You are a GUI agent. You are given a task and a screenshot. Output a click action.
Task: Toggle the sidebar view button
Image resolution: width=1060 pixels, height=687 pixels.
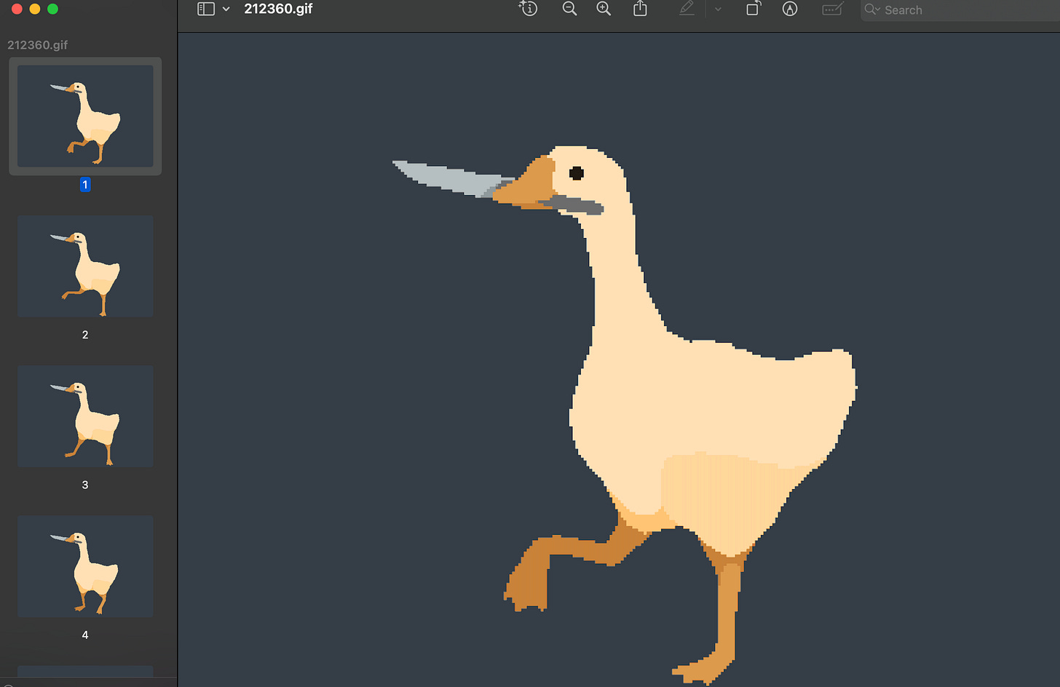tap(206, 9)
